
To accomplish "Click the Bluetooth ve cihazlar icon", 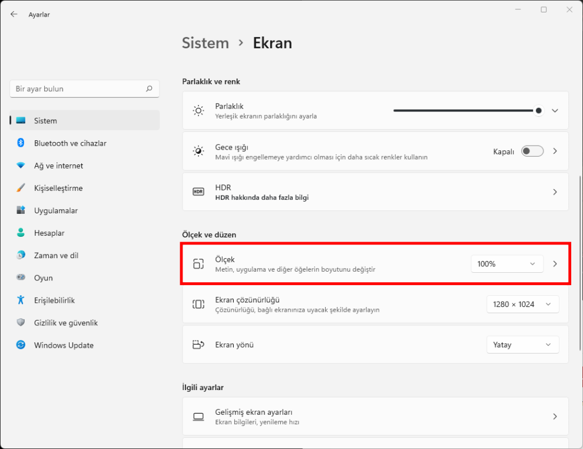I will [x=21, y=143].
